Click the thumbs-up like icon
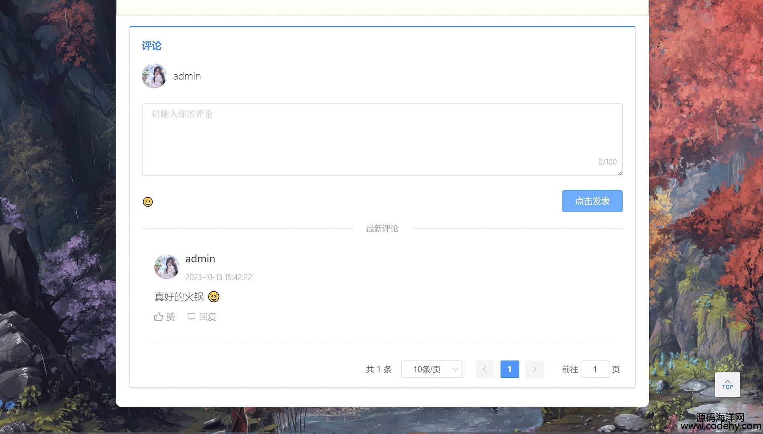The height and width of the screenshot is (434, 763). point(159,317)
